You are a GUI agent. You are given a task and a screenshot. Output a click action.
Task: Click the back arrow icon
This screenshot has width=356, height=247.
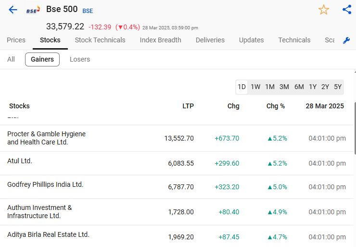pyautogui.click(x=13, y=10)
